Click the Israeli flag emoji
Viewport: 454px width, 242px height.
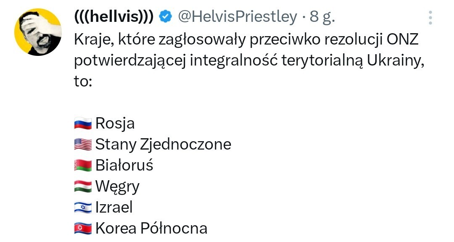pyautogui.click(x=83, y=208)
